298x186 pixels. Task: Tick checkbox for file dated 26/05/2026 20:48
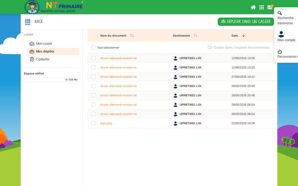[x=93, y=95]
